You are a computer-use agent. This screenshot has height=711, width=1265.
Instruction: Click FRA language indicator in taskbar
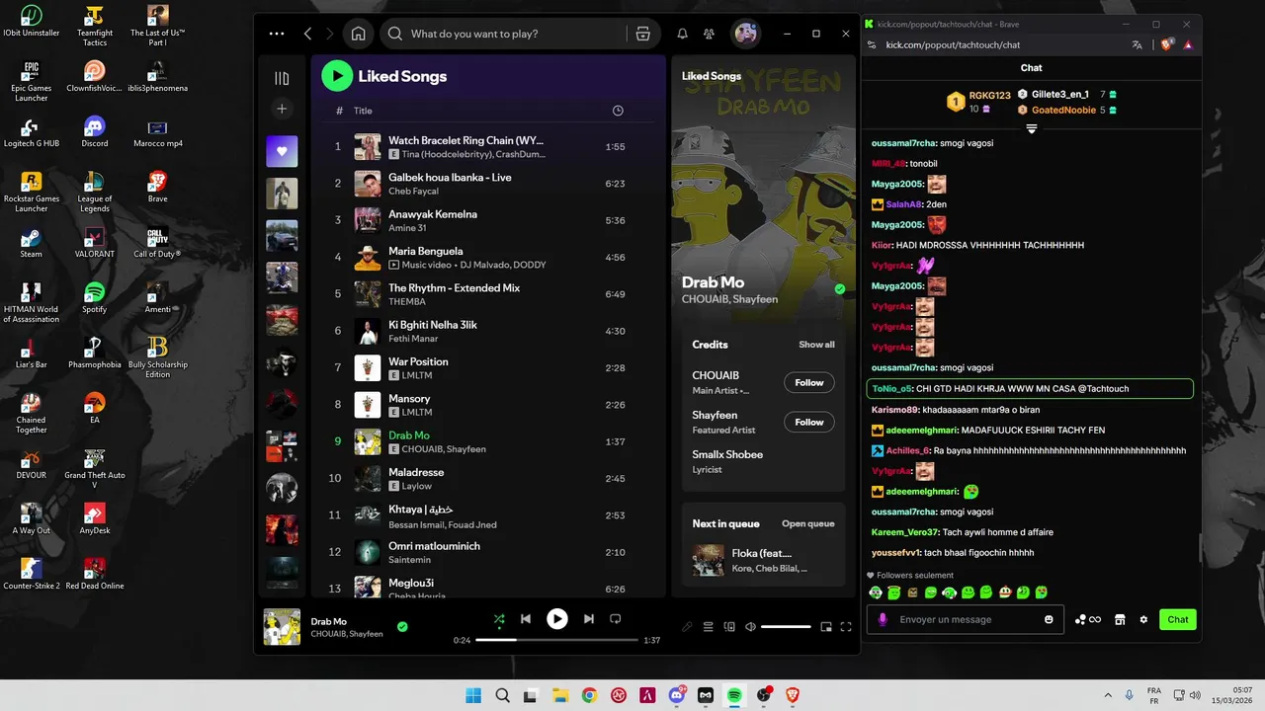(x=1154, y=695)
